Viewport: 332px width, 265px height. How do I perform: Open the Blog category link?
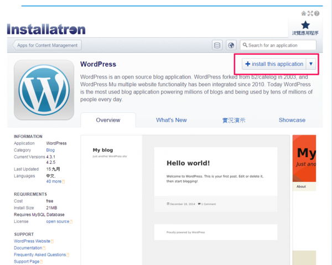click(x=50, y=150)
